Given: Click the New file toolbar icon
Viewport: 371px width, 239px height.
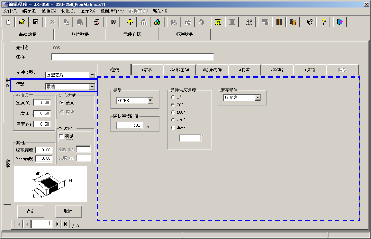Looking at the screenshot, I should pos(8,22).
